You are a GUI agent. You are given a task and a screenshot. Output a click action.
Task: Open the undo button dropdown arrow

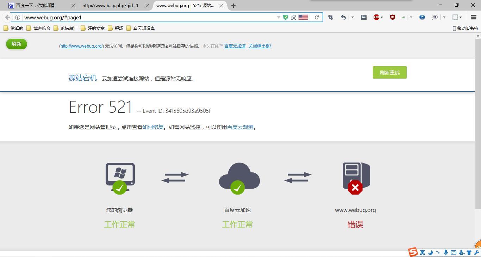352,17
